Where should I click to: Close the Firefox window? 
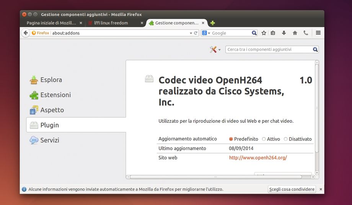click(24, 15)
